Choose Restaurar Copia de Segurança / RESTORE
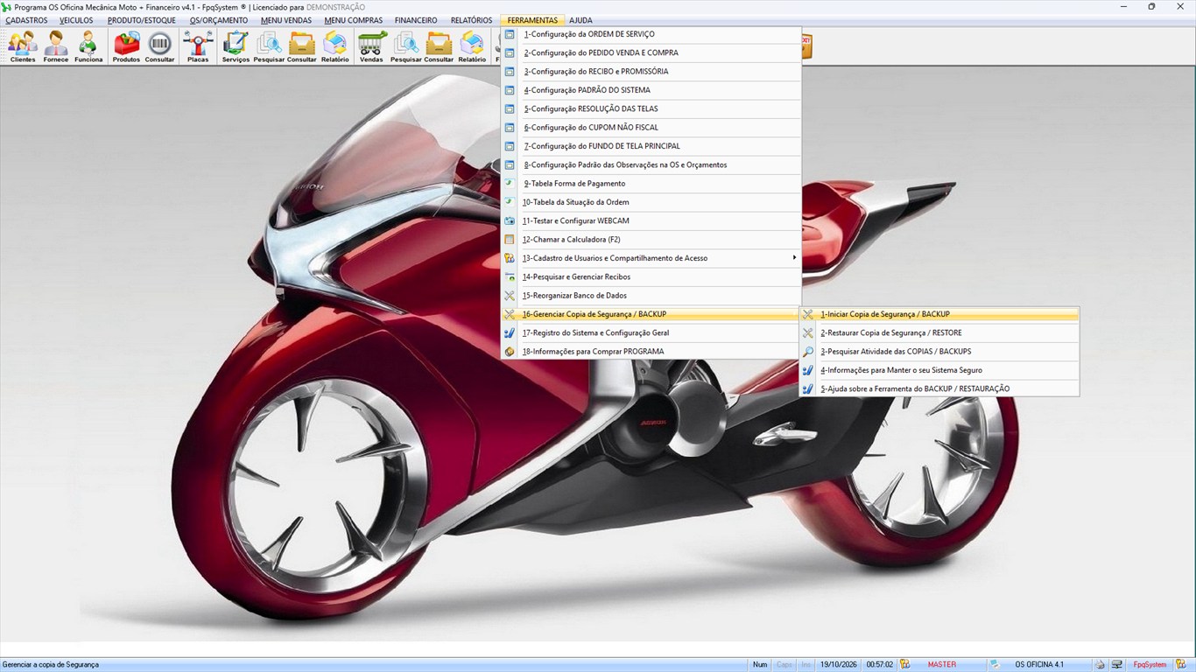The width and height of the screenshot is (1196, 672). click(x=939, y=332)
